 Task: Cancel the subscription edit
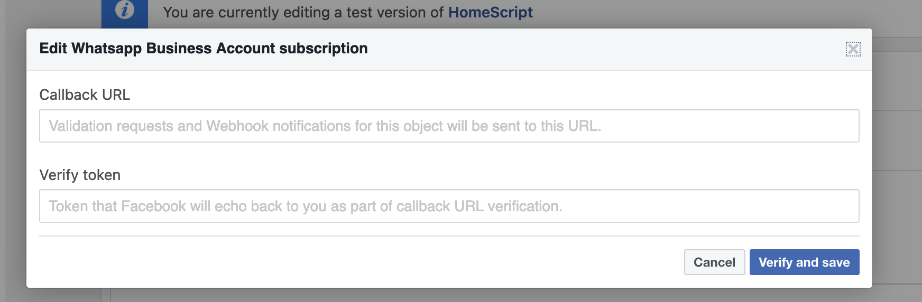pos(714,262)
